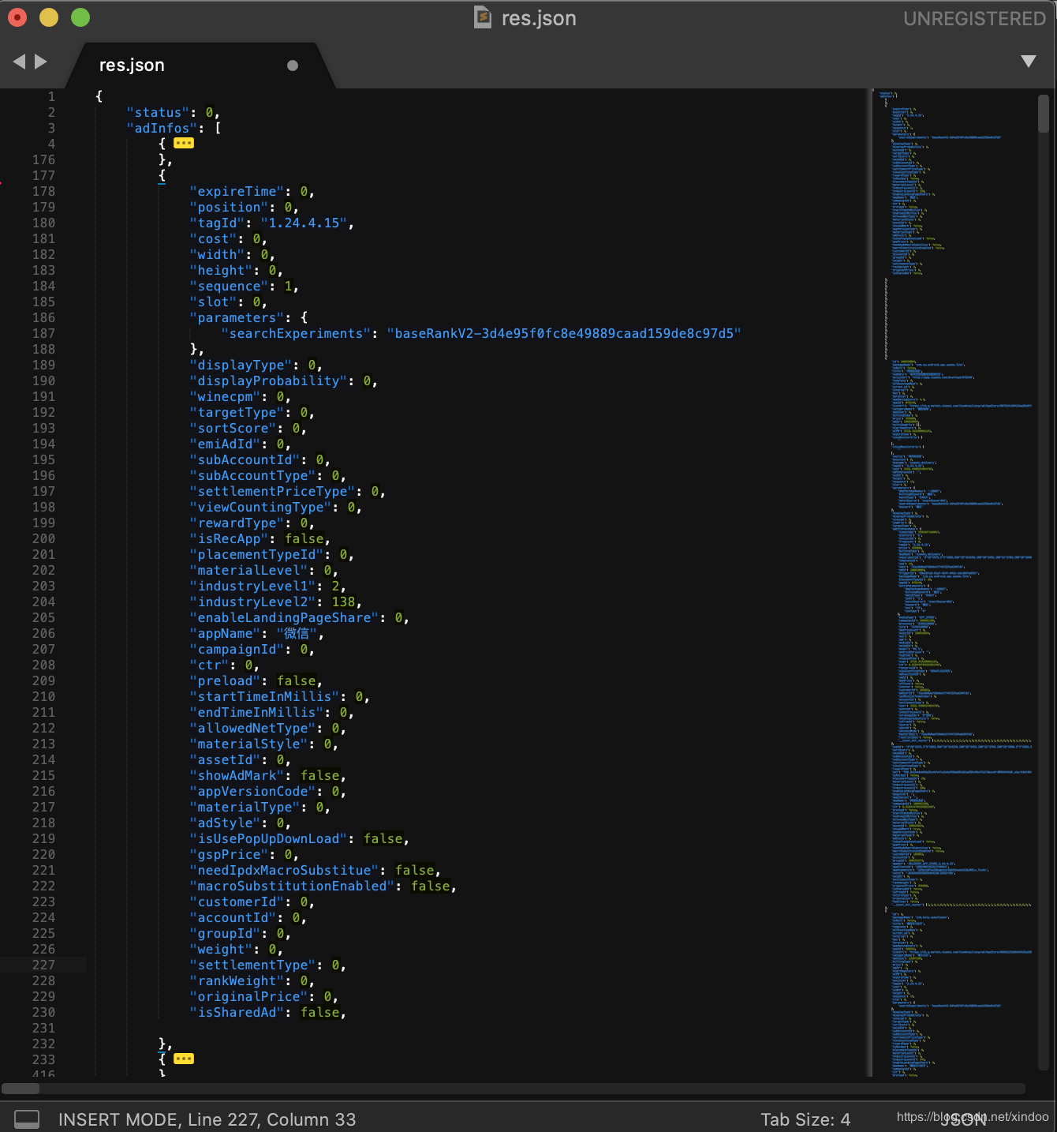Click the unsaved dot on res.json tab

293,66
